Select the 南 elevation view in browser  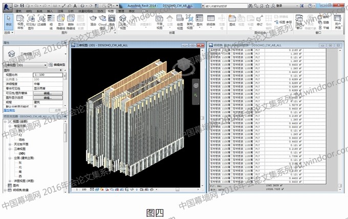coord(21,172)
